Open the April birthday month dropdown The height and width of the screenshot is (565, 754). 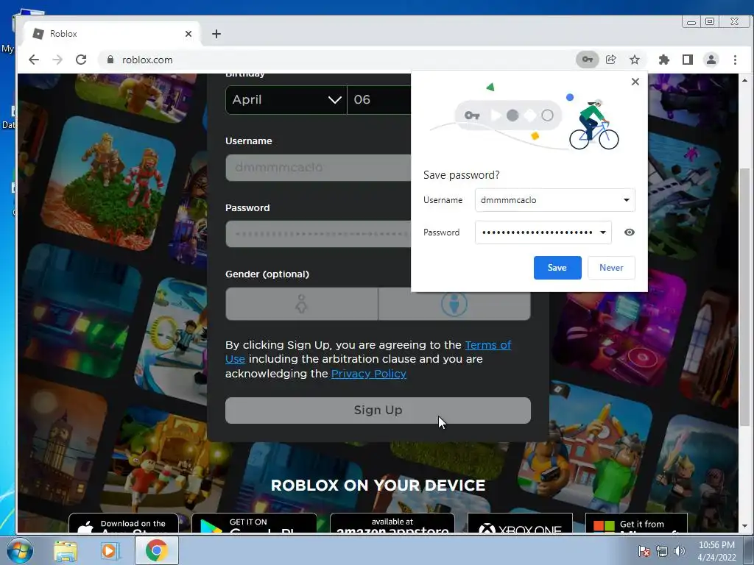(x=286, y=100)
